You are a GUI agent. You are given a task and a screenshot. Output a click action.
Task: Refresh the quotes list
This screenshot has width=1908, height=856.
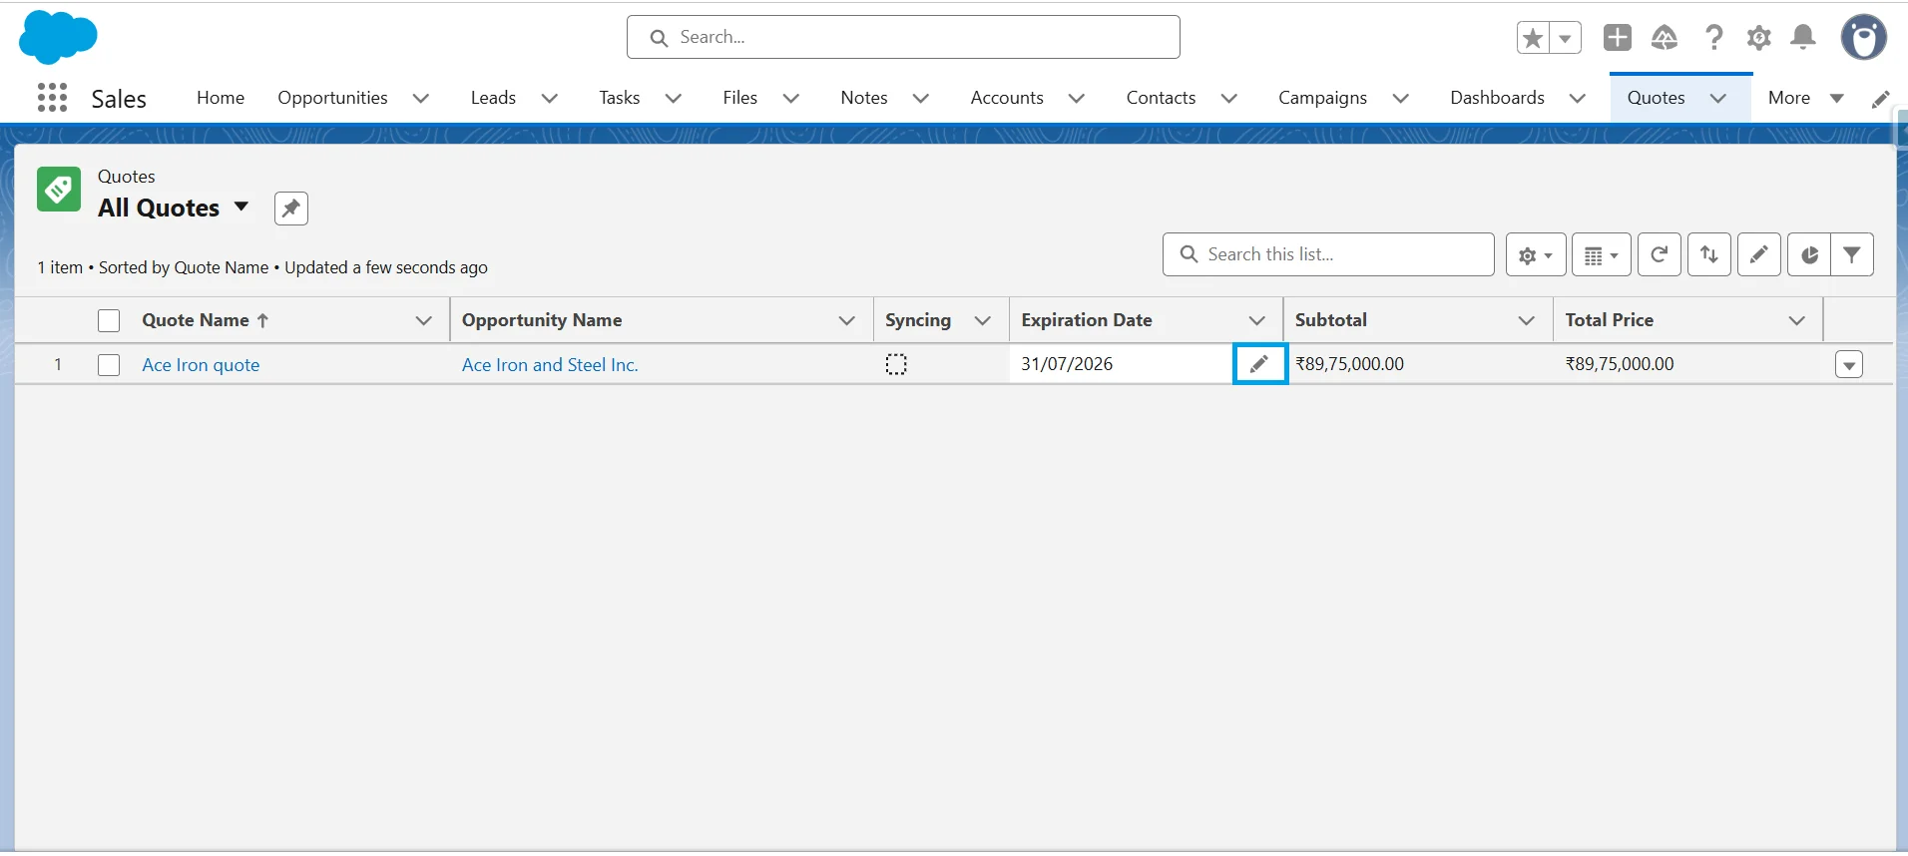(1660, 255)
